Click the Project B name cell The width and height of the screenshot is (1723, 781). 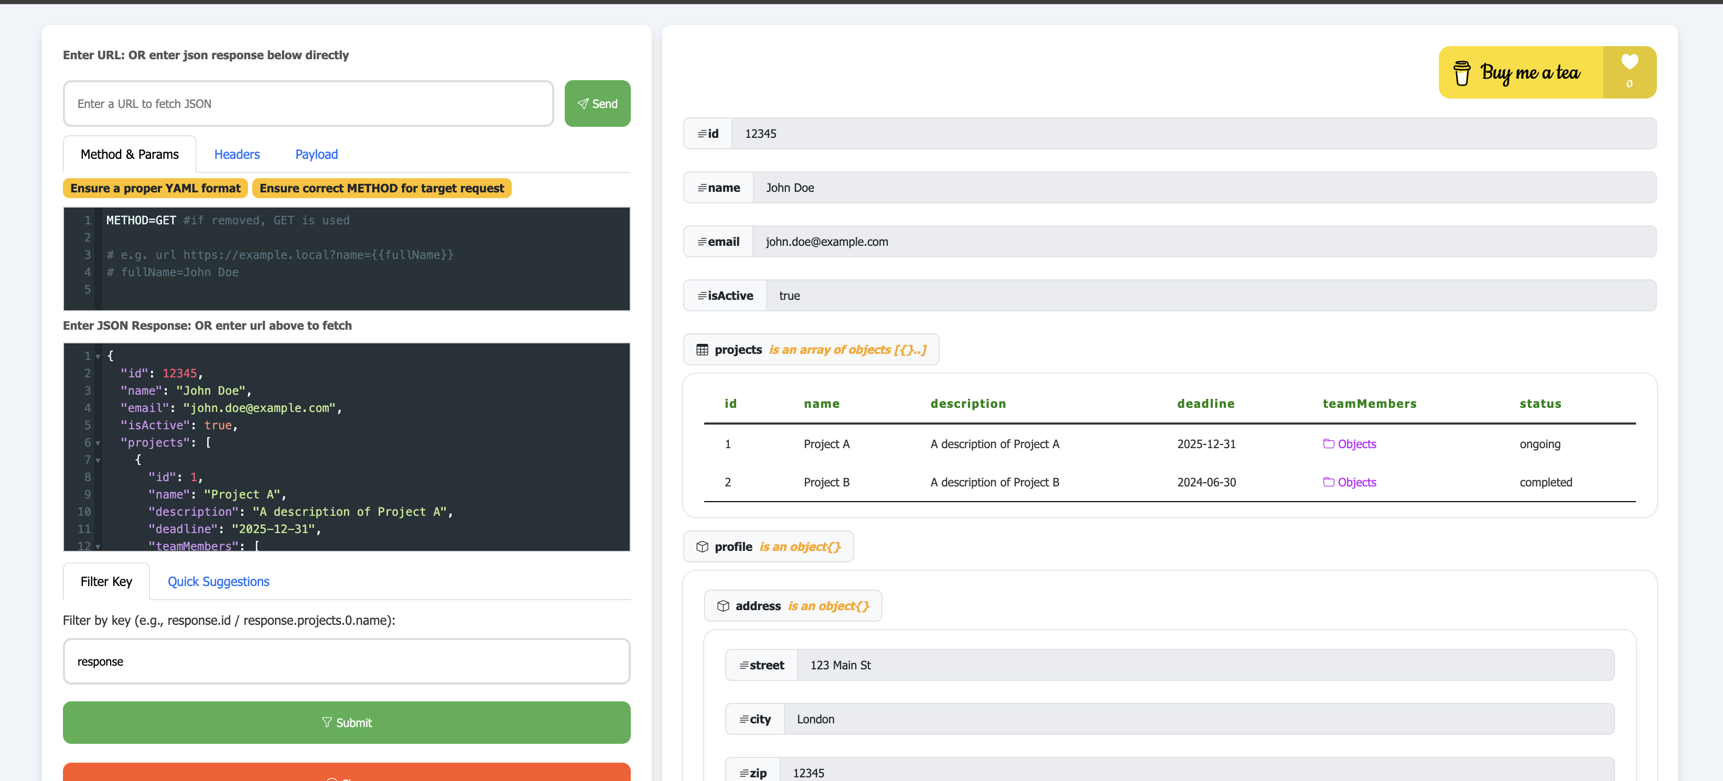827,482
